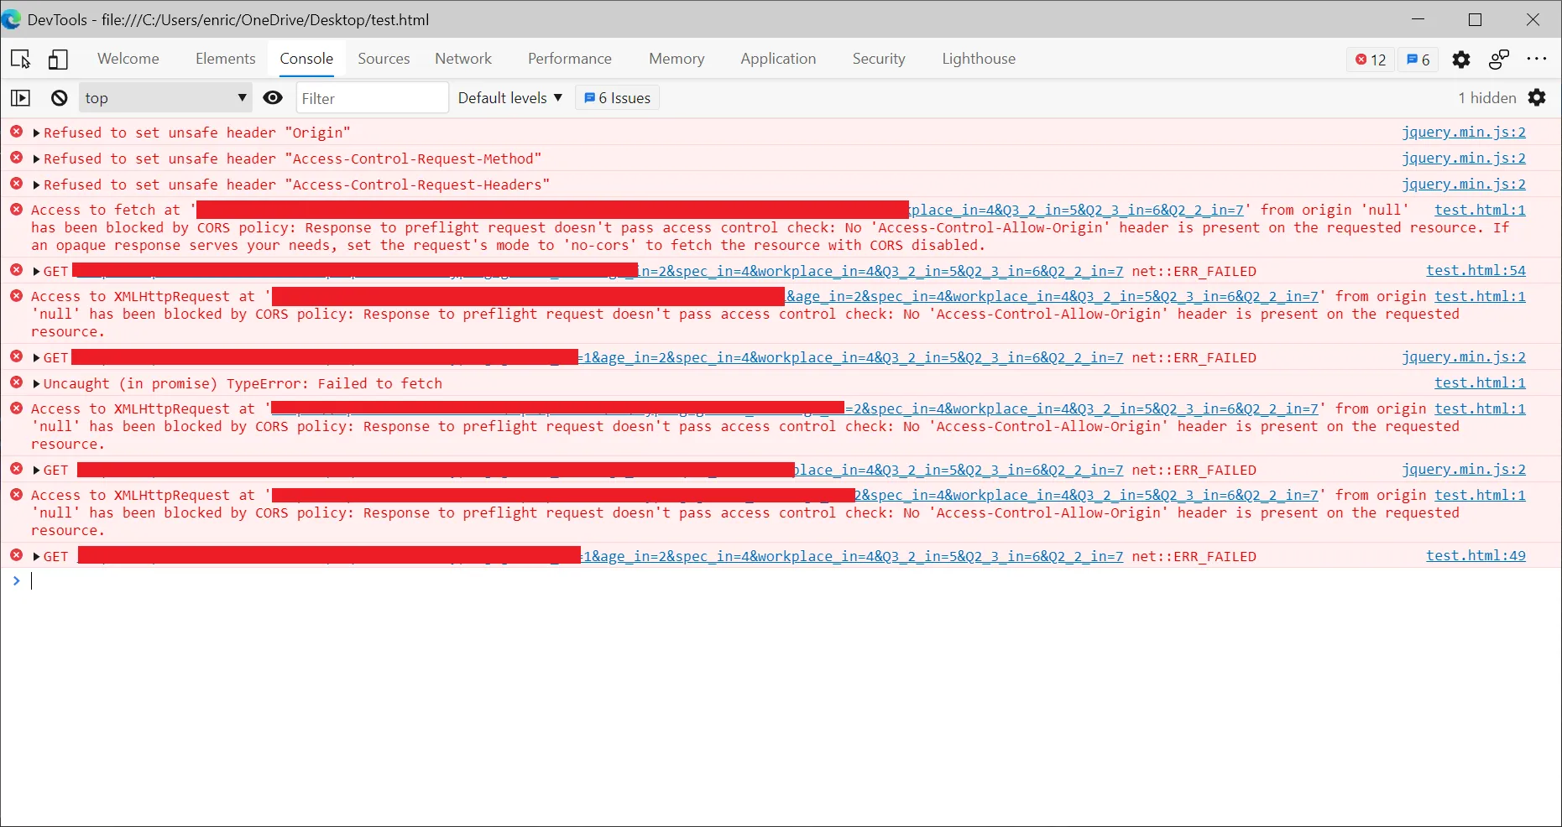Open the Lighthouse tab

click(x=979, y=59)
